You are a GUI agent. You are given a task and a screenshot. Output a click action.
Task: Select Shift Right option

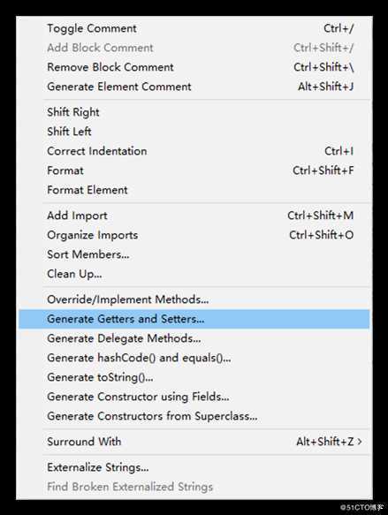click(194, 112)
